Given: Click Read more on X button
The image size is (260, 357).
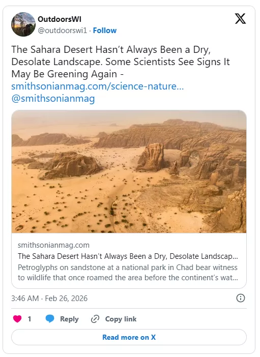Looking at the screenshot, I should point(129,337).
